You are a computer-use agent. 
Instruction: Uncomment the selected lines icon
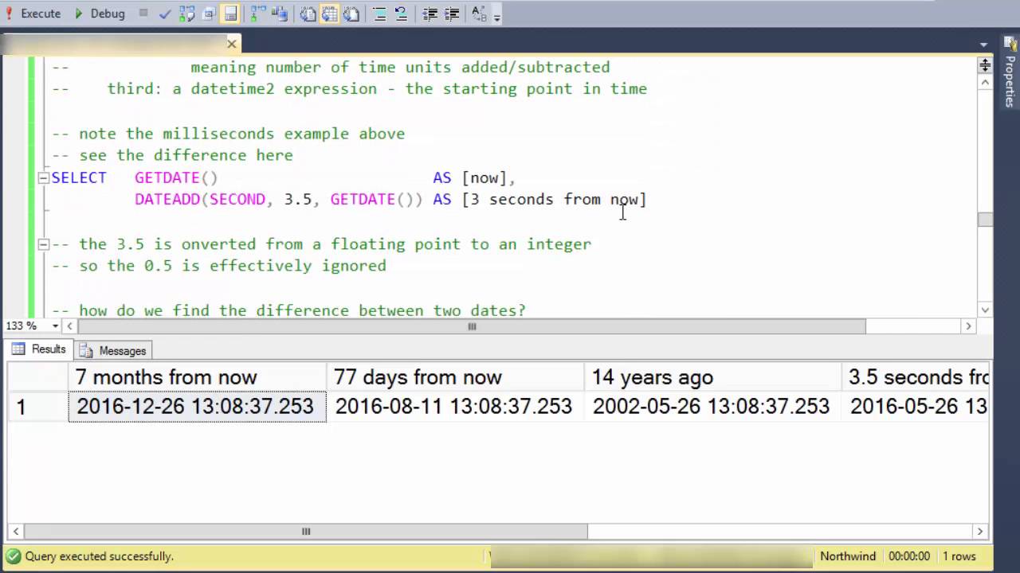402,14
